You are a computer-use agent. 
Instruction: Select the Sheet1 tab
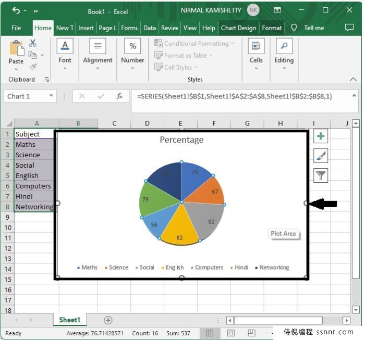[69, 320]
